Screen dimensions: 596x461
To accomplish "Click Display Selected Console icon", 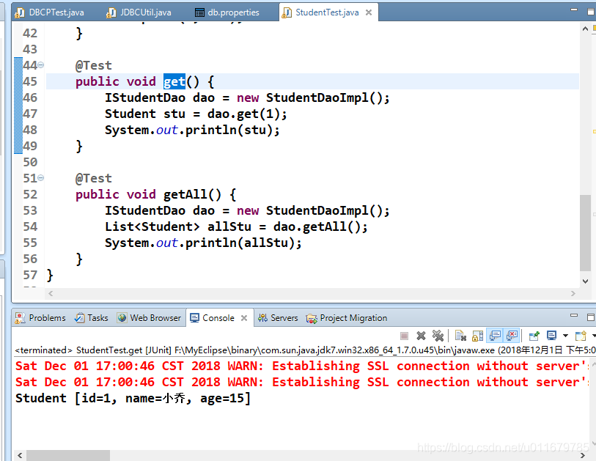I will click(551, 336).
